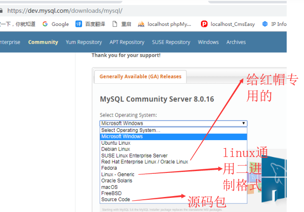Image resolution: width=304 pixels, height=212 pixels.
Task: Click the lock icon in address bar
Action: (x=1, y=10)
